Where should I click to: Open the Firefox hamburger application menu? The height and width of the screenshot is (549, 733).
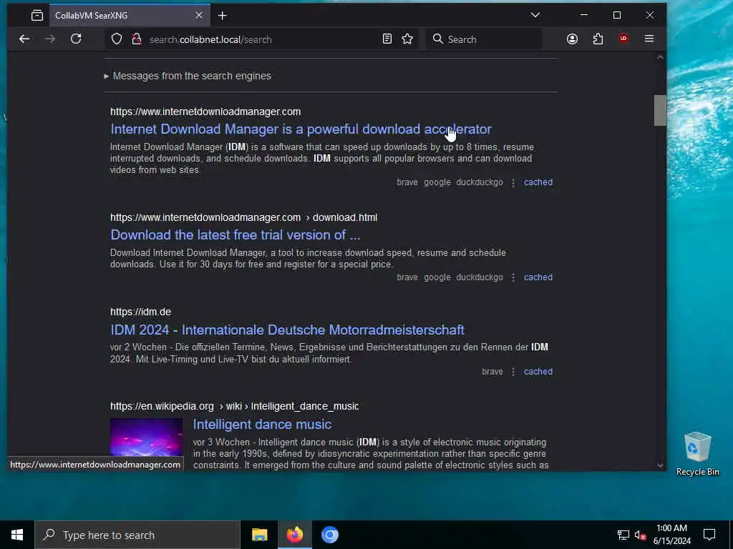[649, 39]
